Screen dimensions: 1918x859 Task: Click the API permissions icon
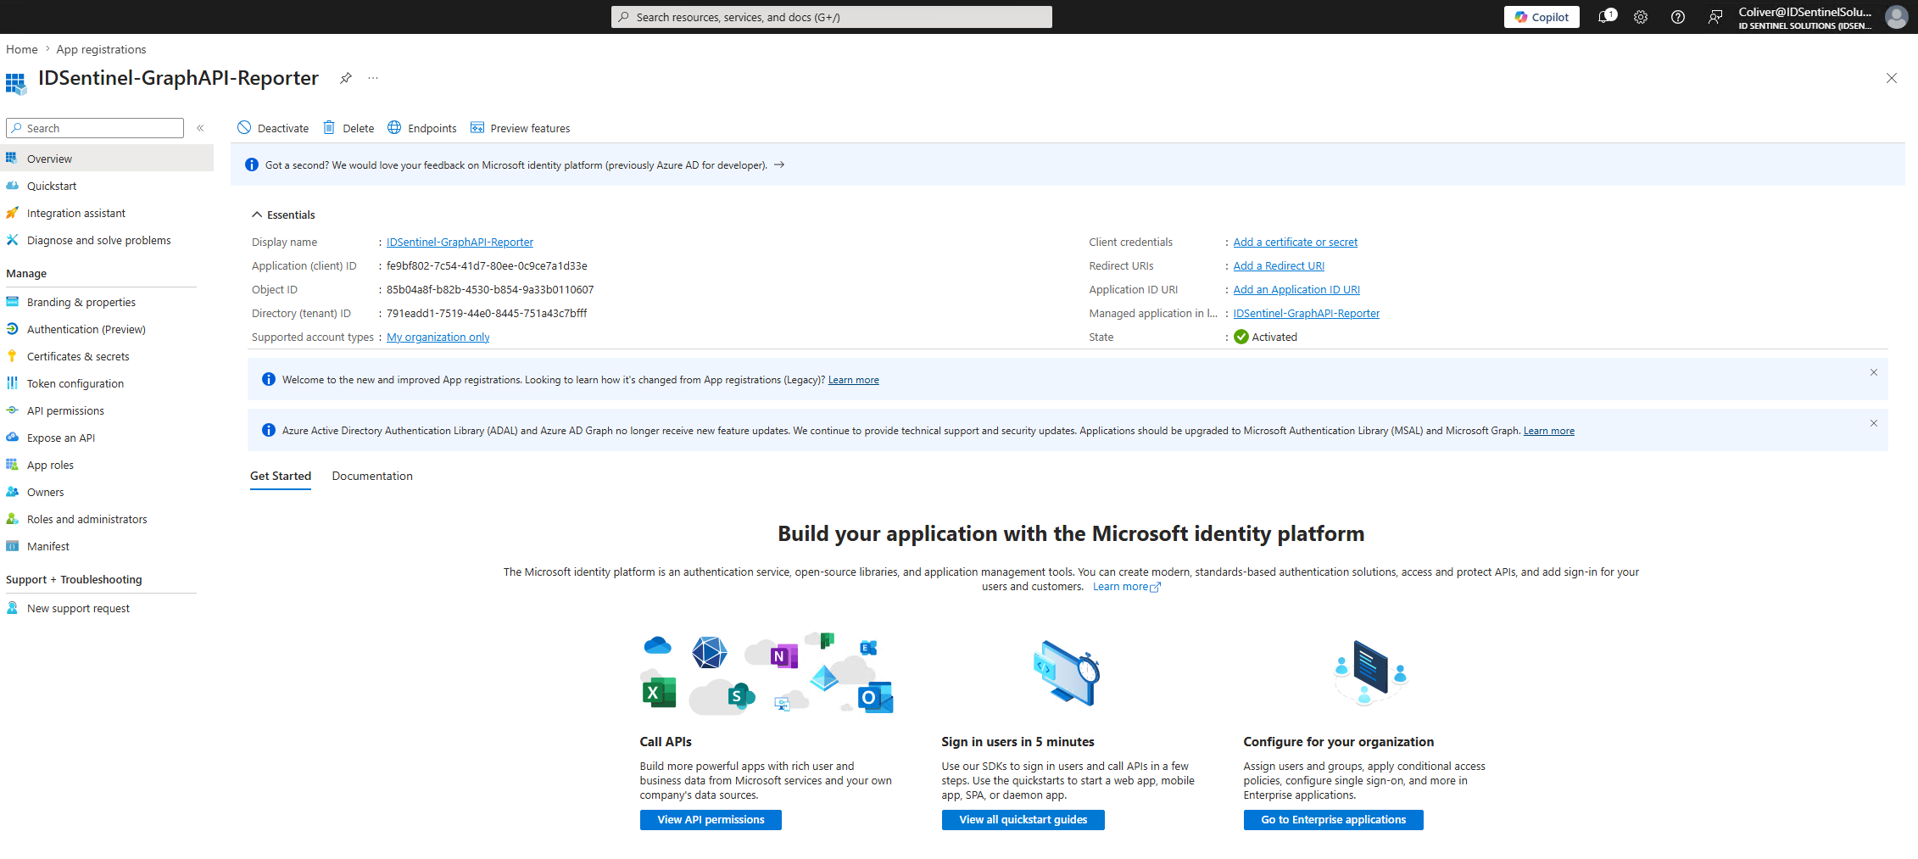coord(12,410)
